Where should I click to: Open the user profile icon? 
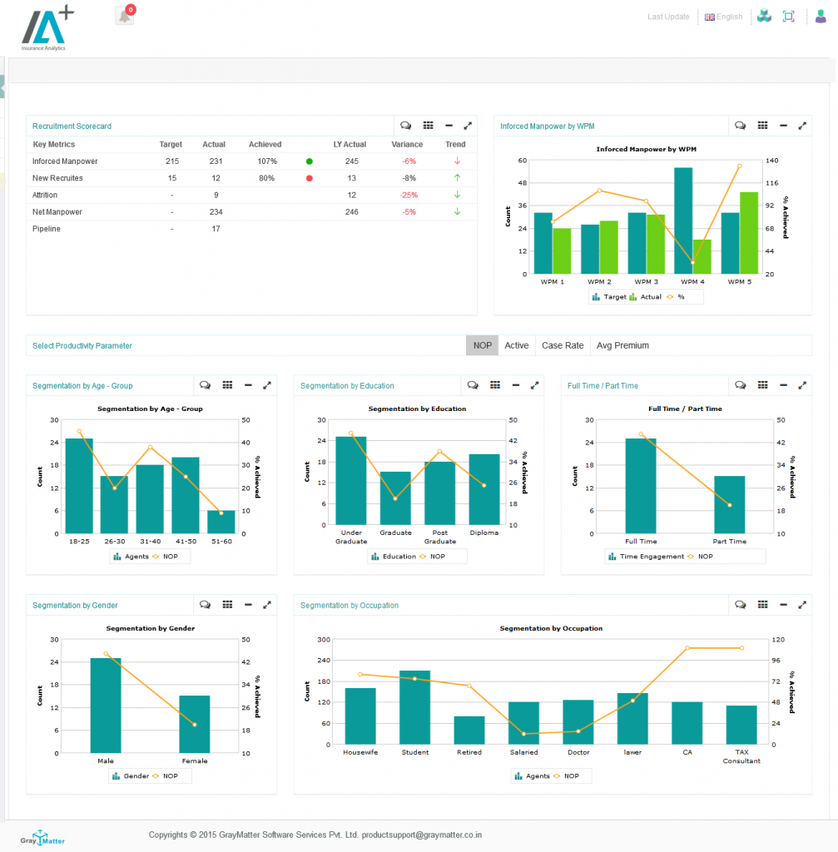point(821,17)
